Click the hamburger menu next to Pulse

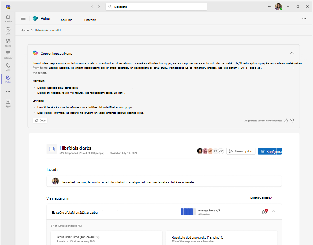pyautogui.click(x=23, y=19)
